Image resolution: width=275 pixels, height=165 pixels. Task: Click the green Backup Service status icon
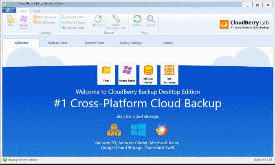click(x=5, y=160)
